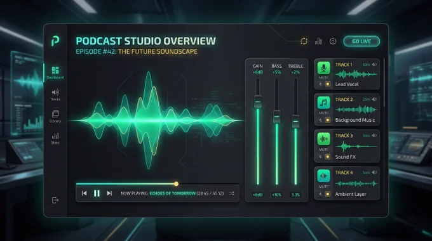Click the 'Sound FX' track name
This screenshot has height=241, width=432.
click(346, 157)
